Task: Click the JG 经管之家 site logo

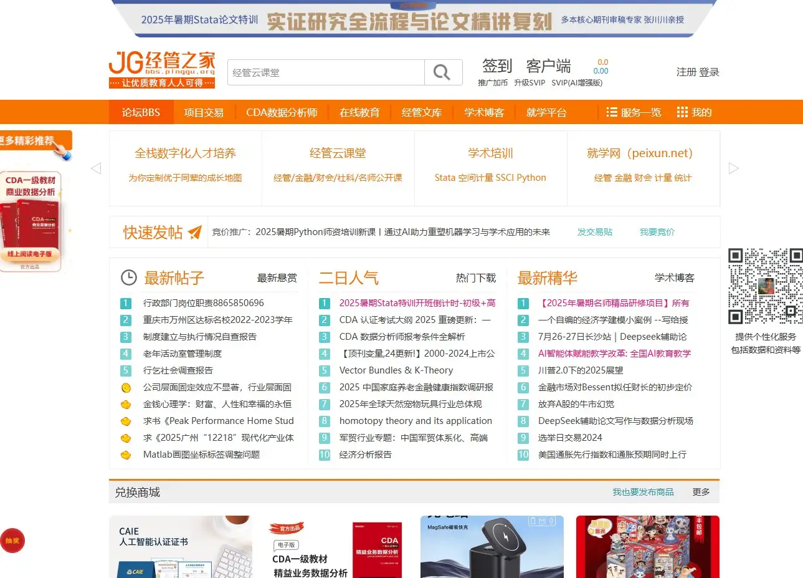Action: coord(161,68)
